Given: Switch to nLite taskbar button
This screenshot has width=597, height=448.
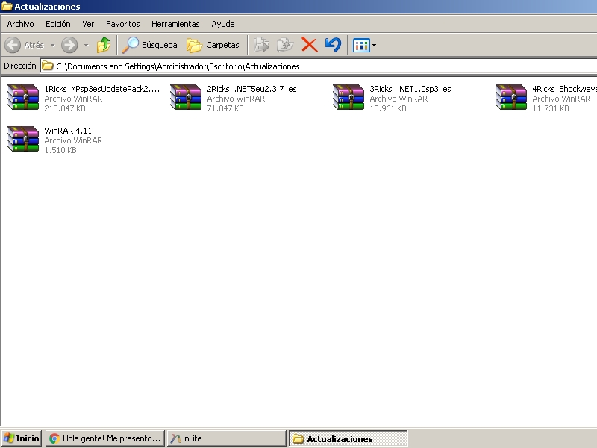Looking at the screenshot, I should (x=227, y=438).
